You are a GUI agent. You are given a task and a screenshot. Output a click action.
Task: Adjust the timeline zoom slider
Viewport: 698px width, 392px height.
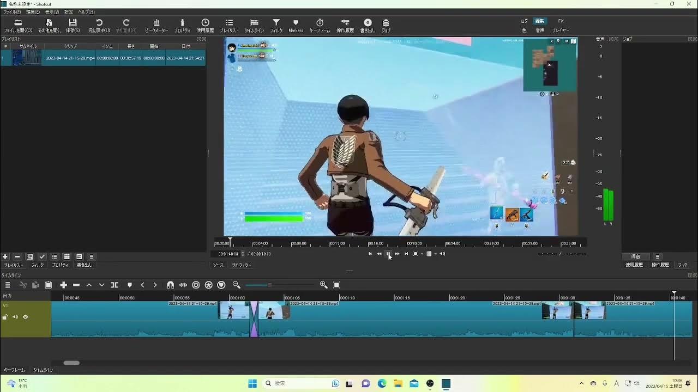[269, 285]
